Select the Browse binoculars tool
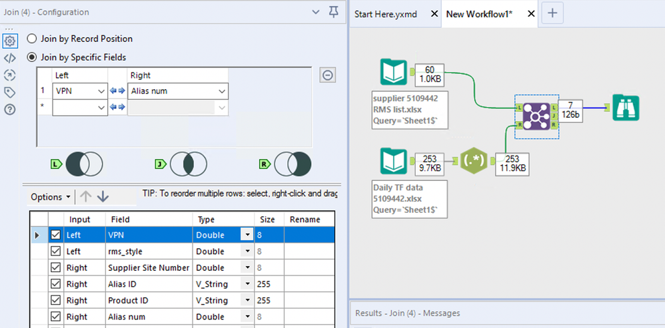This screenshot has width=665, height=328. click(x=626, y=108)
